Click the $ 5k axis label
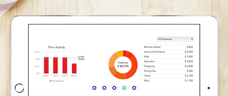 [38, 59]
